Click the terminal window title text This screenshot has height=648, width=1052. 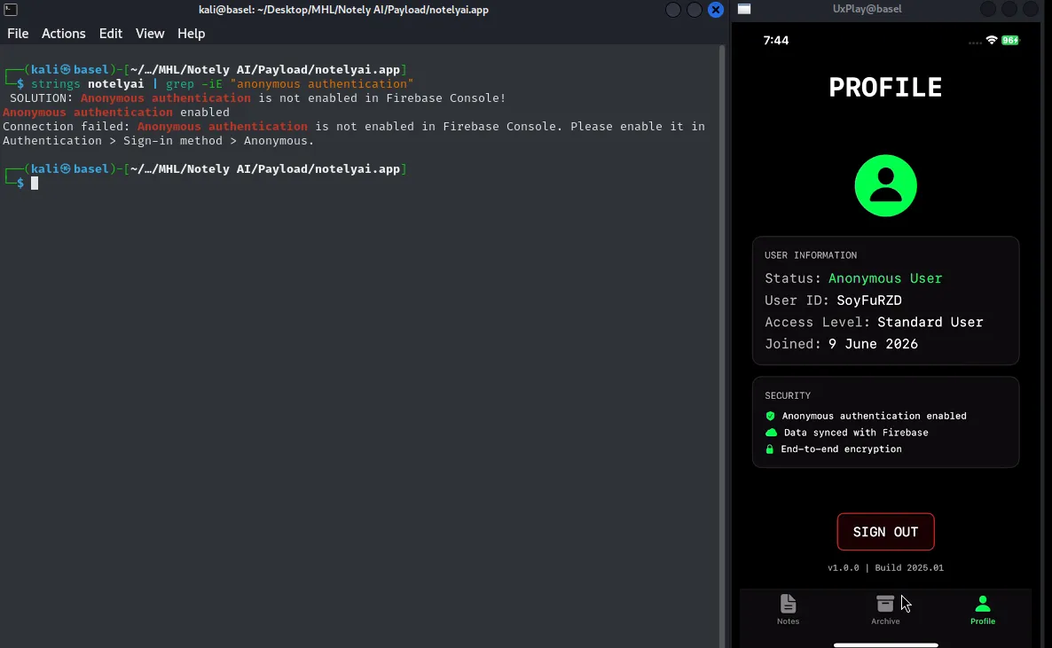(343, 10)
